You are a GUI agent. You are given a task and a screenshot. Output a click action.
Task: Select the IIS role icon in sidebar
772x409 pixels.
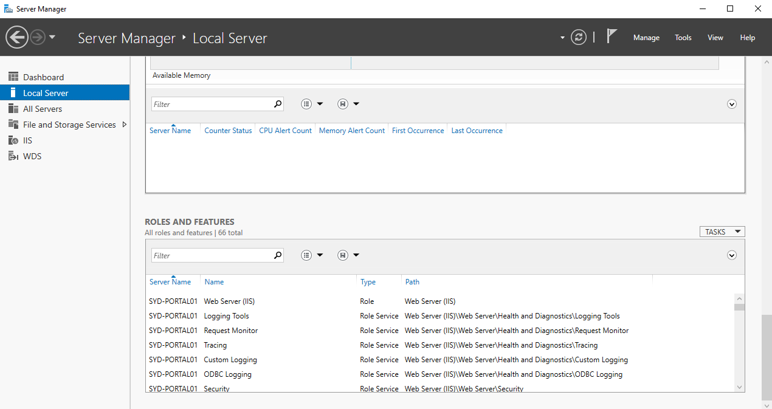13,140
